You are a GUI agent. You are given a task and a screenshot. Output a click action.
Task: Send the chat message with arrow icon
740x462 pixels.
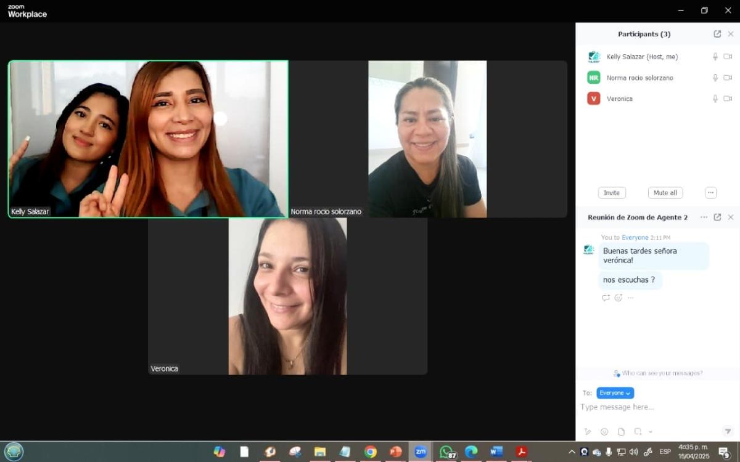(x=727, y=431)
